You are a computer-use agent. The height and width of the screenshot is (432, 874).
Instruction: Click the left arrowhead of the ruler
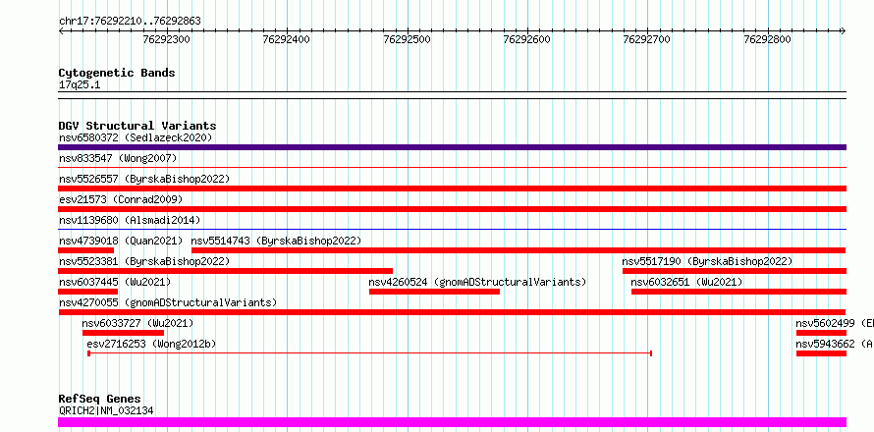point(61,31)
